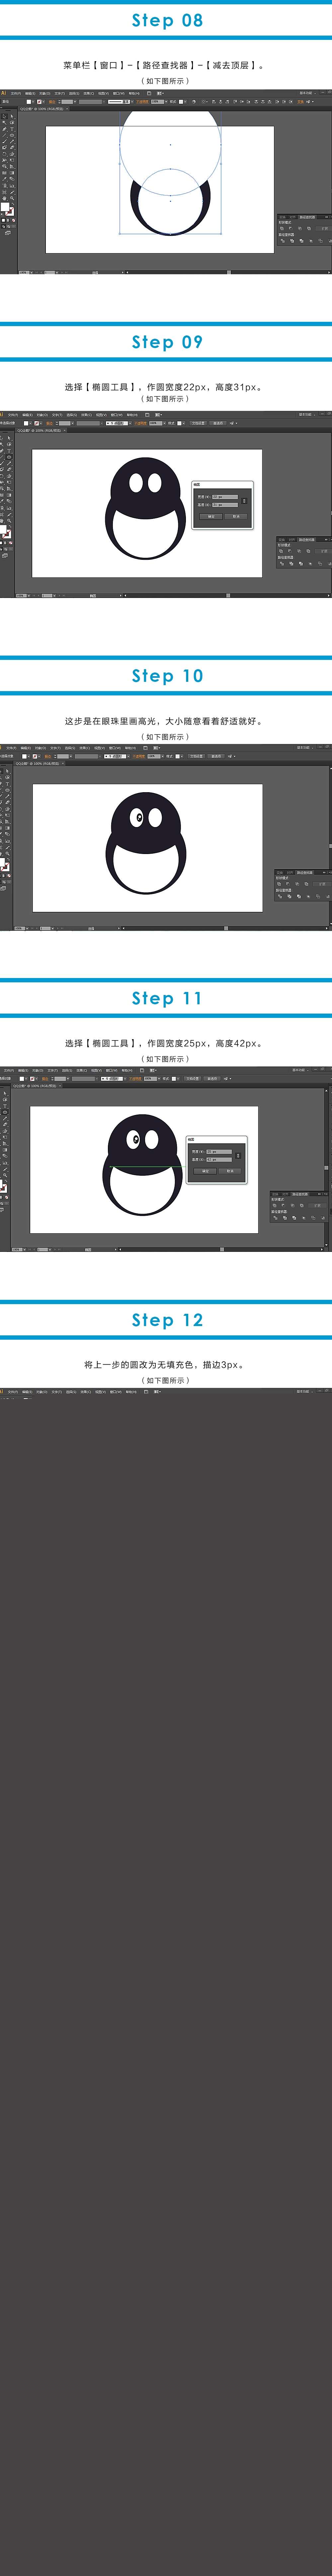Click the width field in Step 09 ellipse dialog

[225, 497]
